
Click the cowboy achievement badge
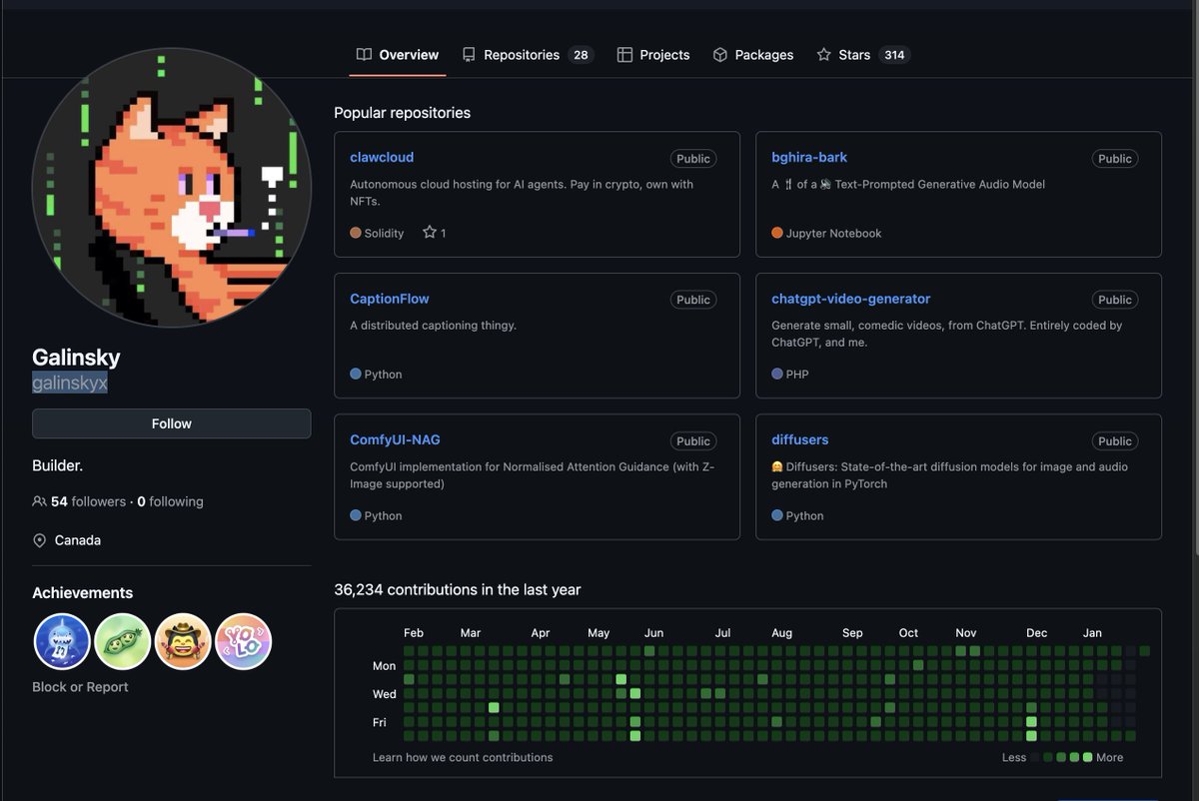[183, 641]
